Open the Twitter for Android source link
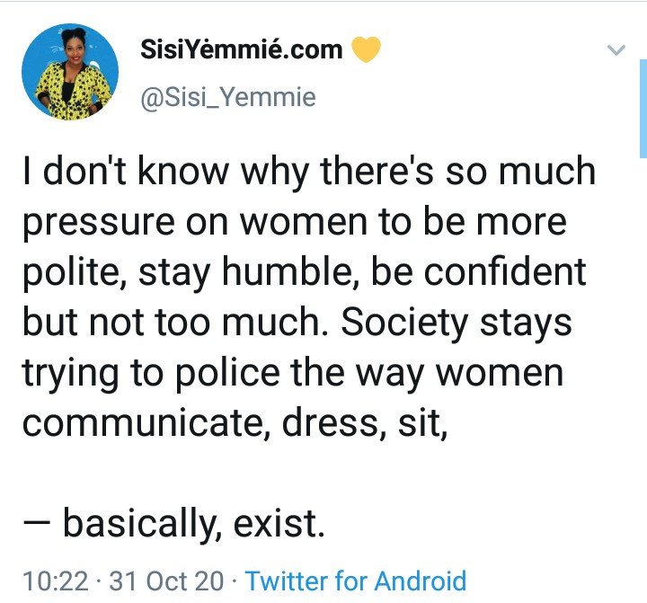 click(x=356, y=581)
